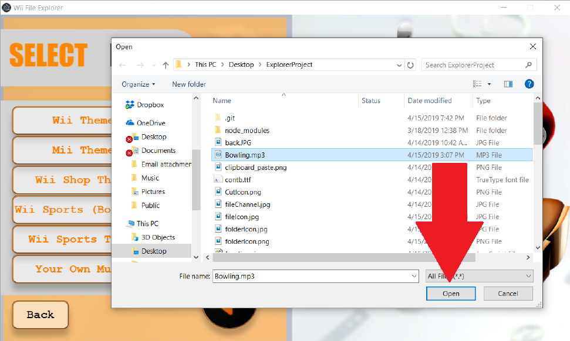Go back using the back arrow icon
This screenshot has width=570, height=341.
click(123, 65)
